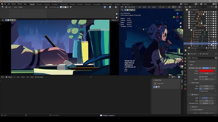Open the Options dropdown in the 3D viewport

pyautogui.click(x=178, y=10)
